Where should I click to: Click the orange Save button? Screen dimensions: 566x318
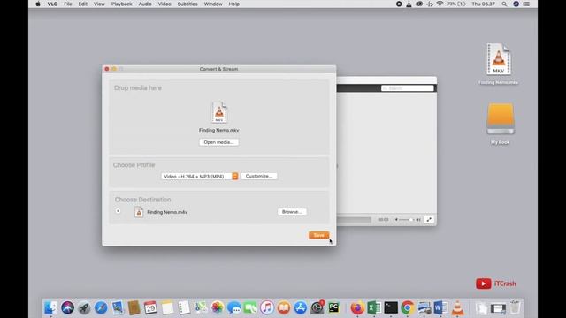[318, 235]
